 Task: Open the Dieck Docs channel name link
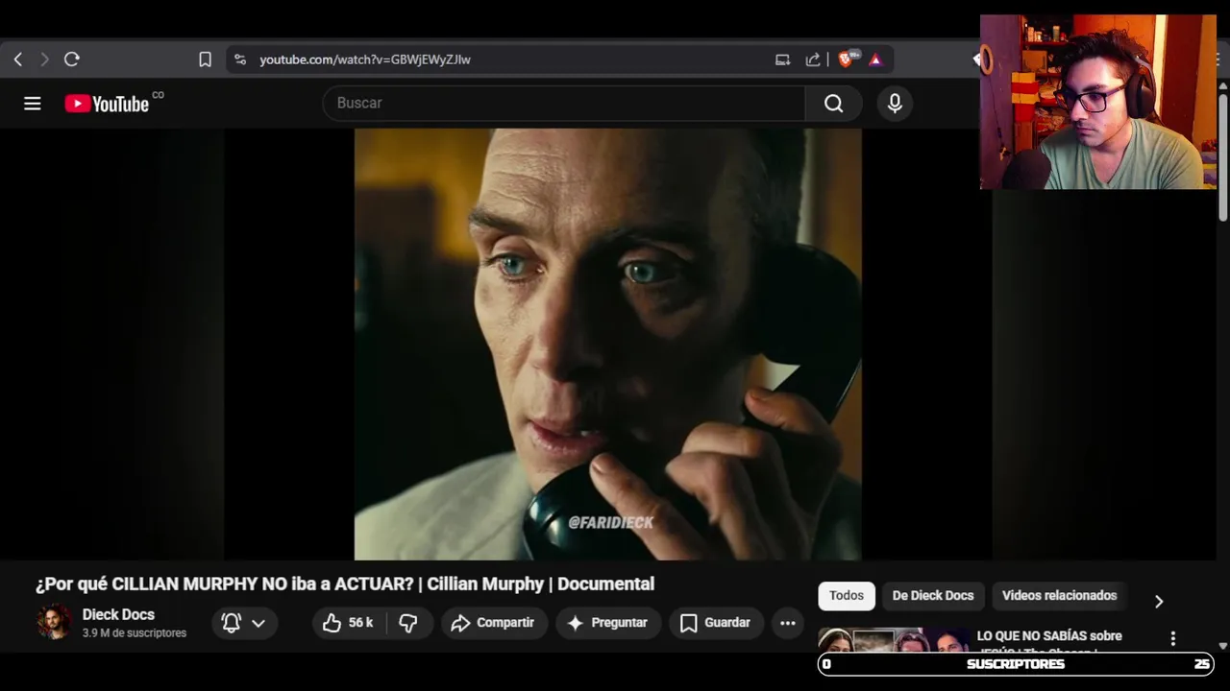pos(118,614)
